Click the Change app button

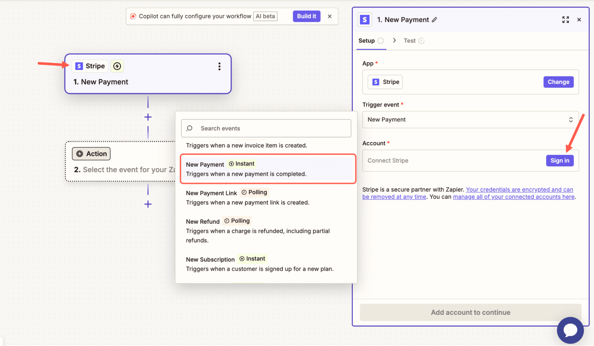558,82
